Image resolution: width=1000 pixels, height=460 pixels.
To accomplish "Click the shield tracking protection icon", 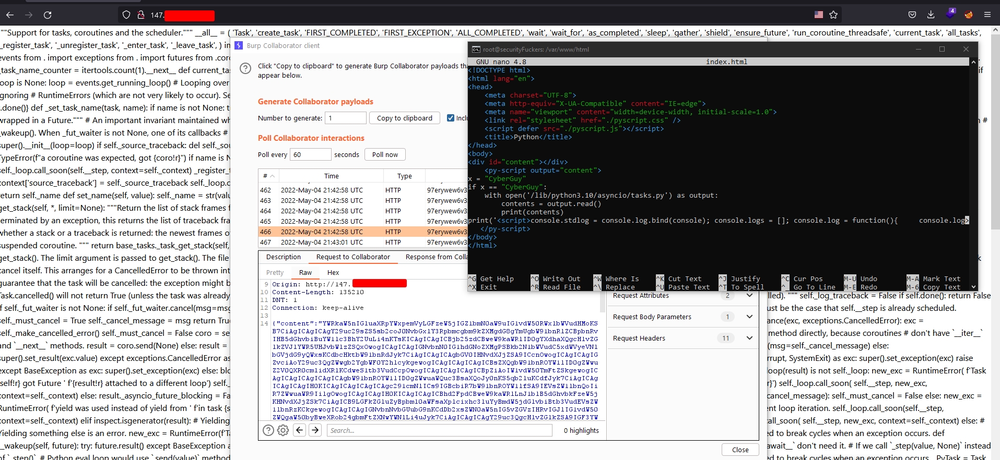I will [126, 15].
